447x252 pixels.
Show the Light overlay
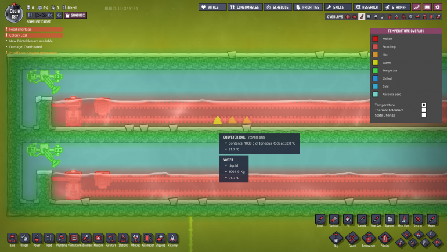pyautogui.click(x=376, y=17)
